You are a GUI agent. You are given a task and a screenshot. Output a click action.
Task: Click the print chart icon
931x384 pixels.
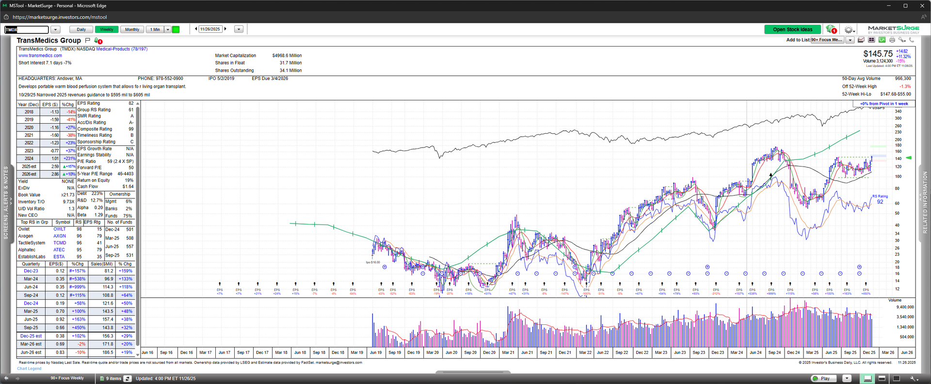pos(892,40)
